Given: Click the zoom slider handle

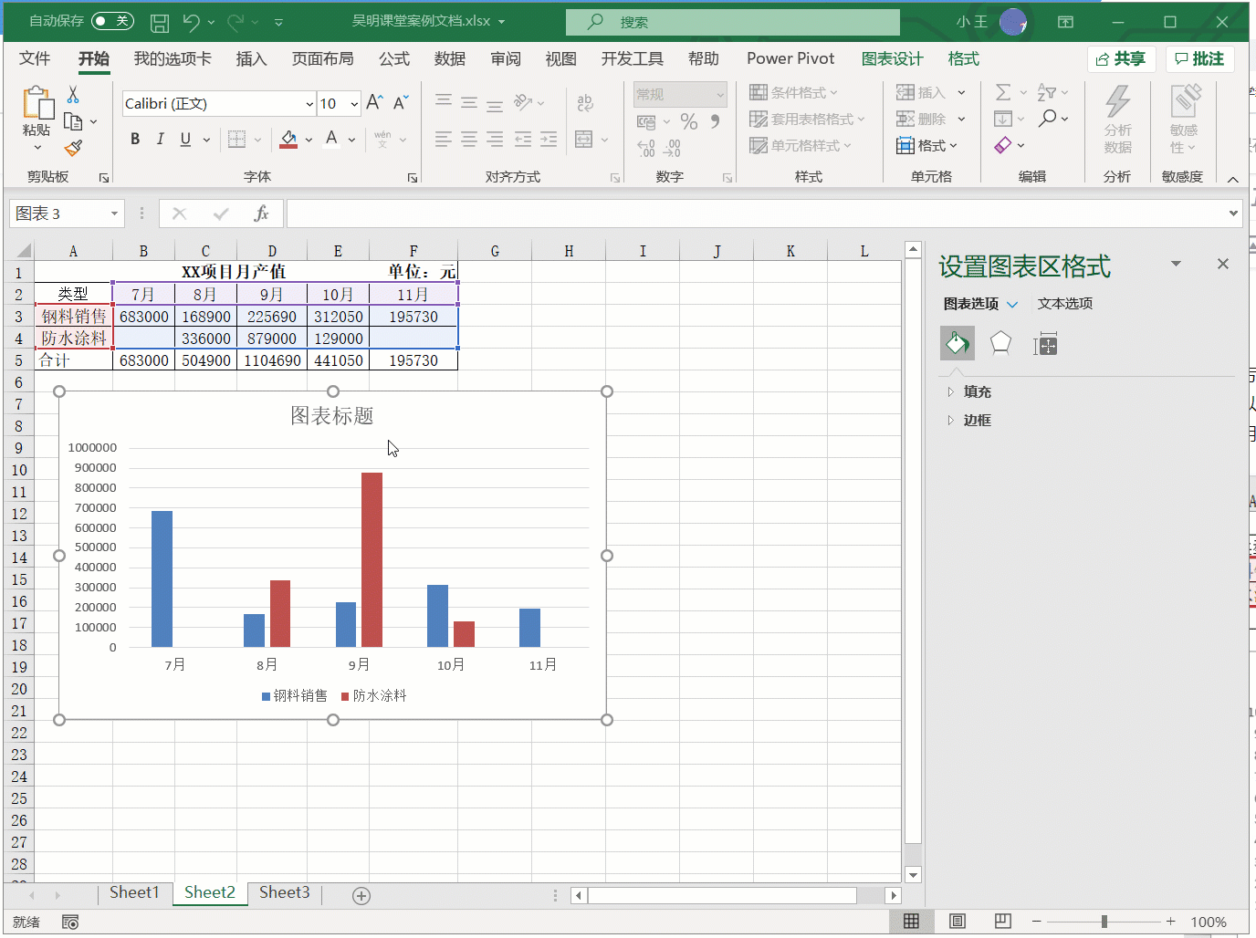Looking at the screenshot, I should (1104, 922).
